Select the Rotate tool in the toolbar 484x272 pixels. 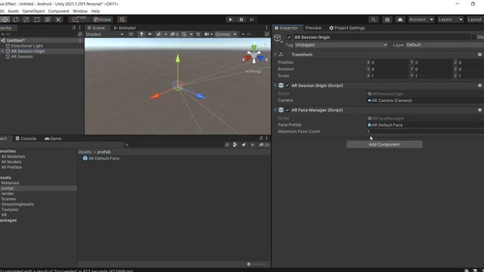pos(16,20)
